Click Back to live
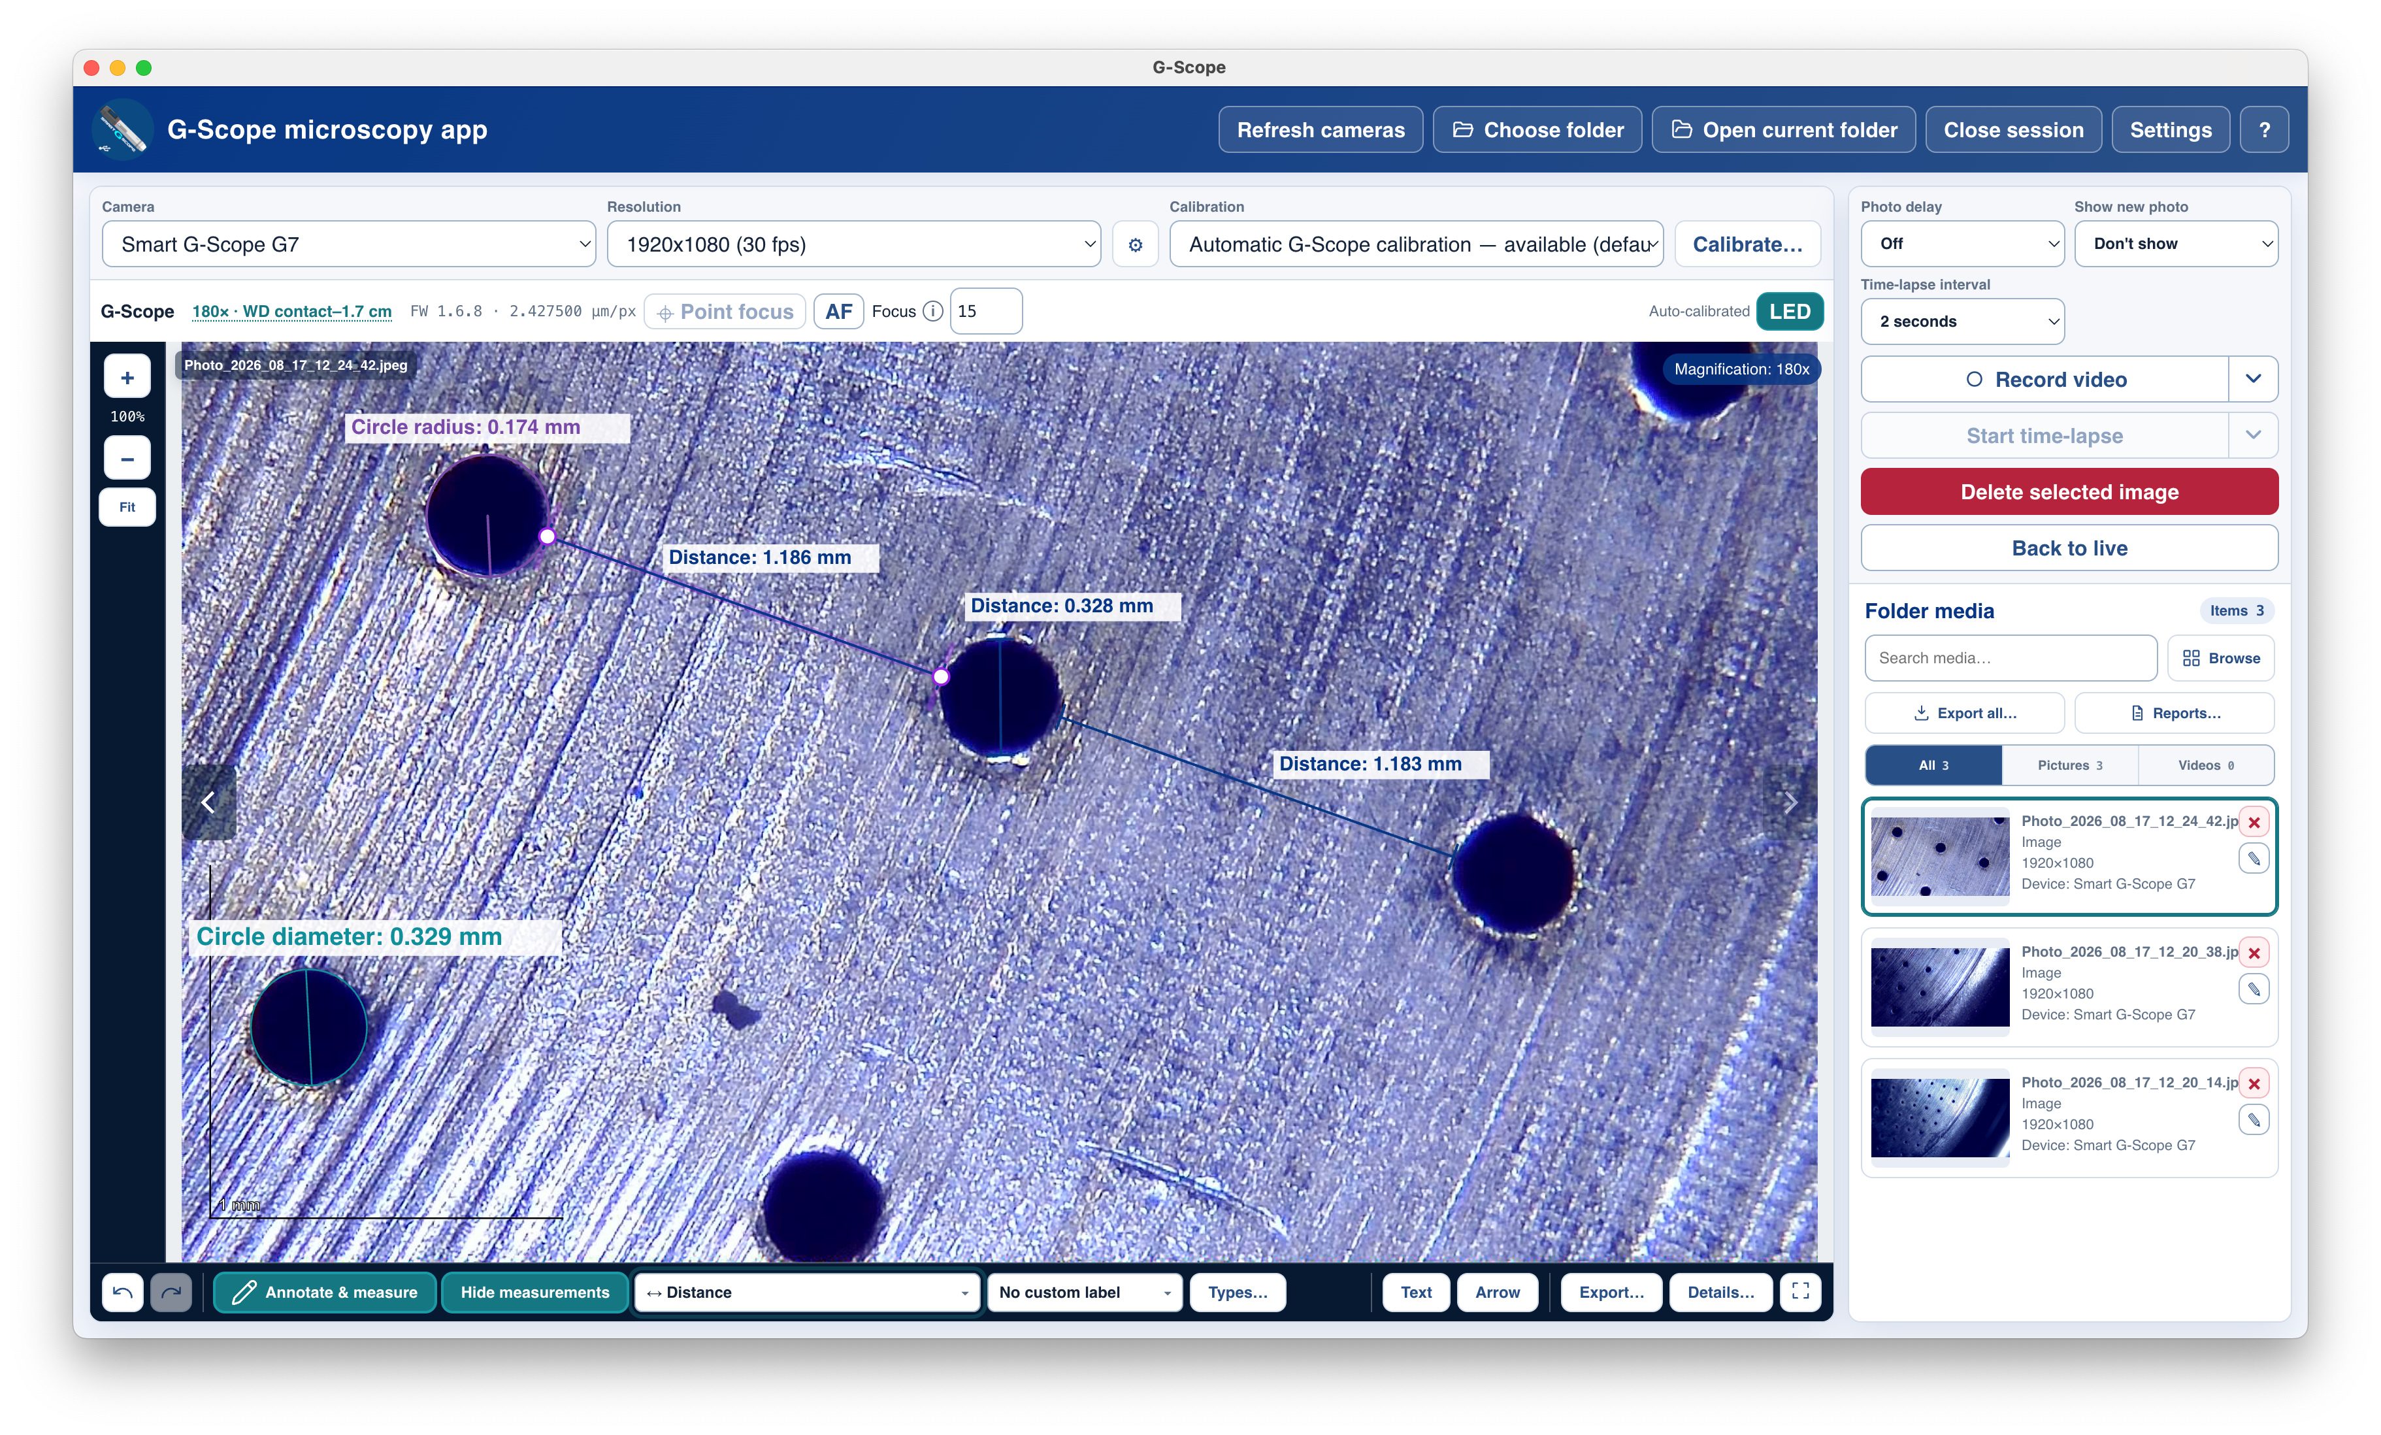 coord(2070,548)
